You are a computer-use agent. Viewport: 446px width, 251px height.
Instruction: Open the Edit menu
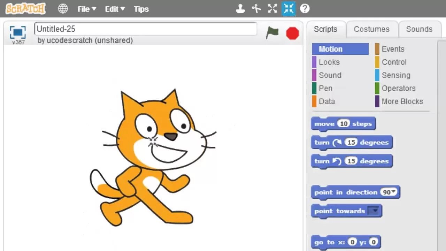115,9
